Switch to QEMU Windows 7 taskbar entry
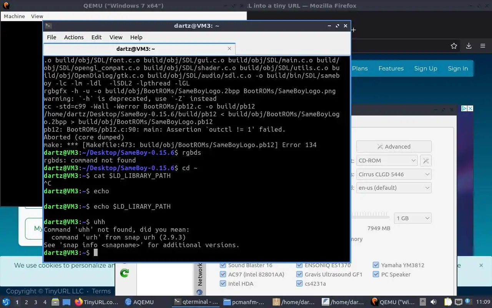This screenshot has width=492, height=308. point(392,302)
